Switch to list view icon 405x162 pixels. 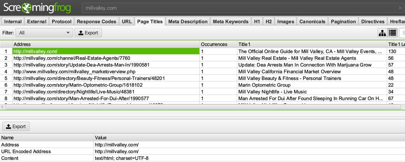392,33
